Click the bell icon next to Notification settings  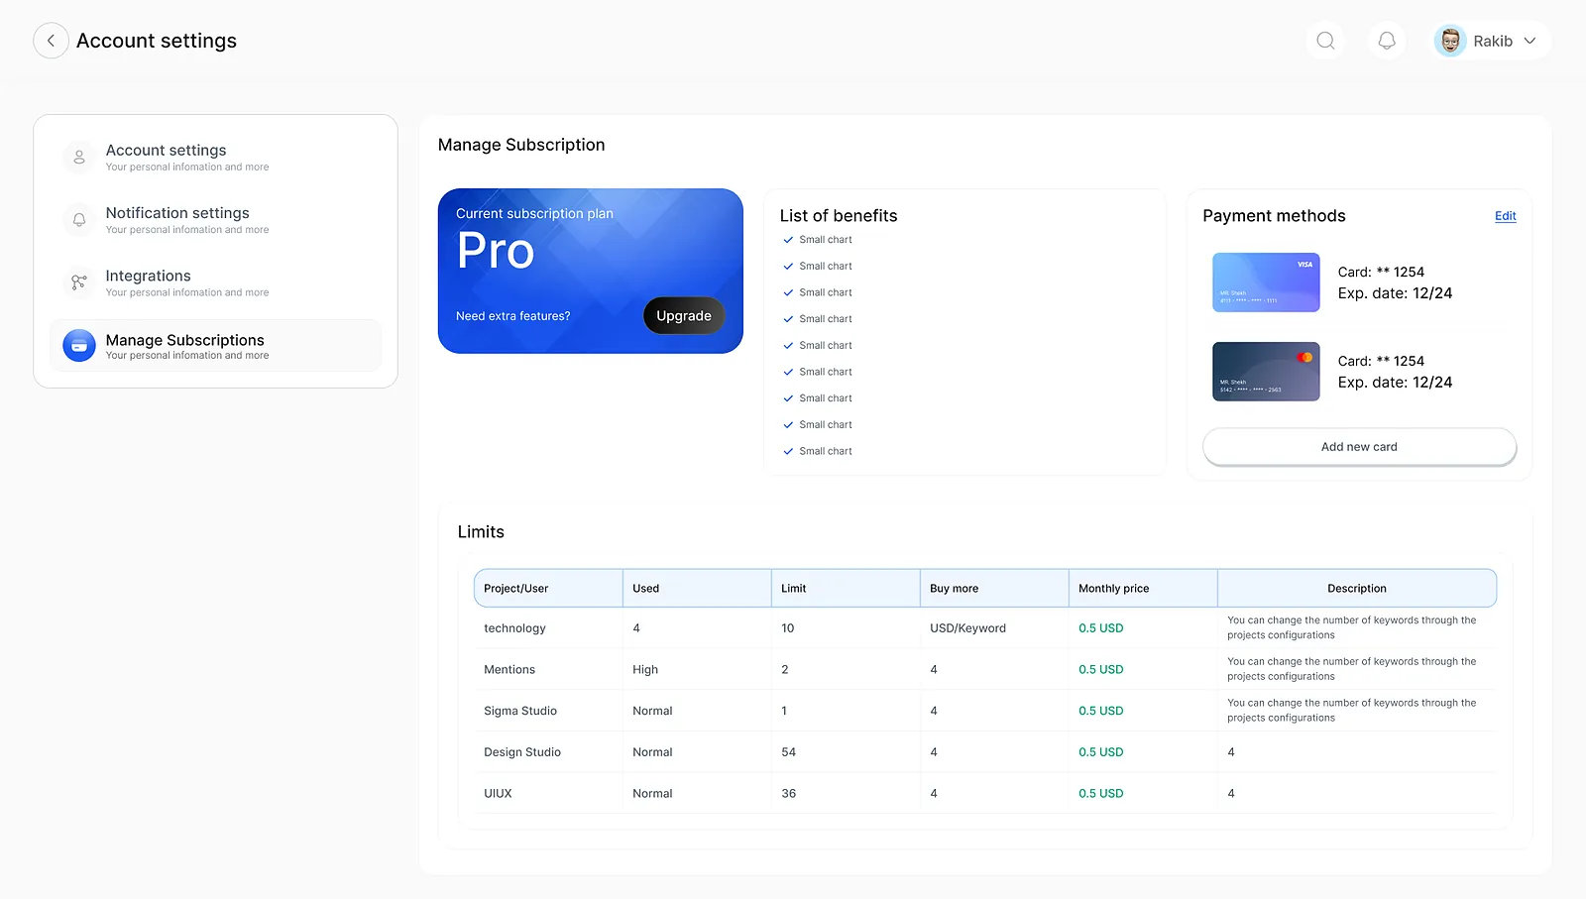pyautogui.click(x=79, y=220)
